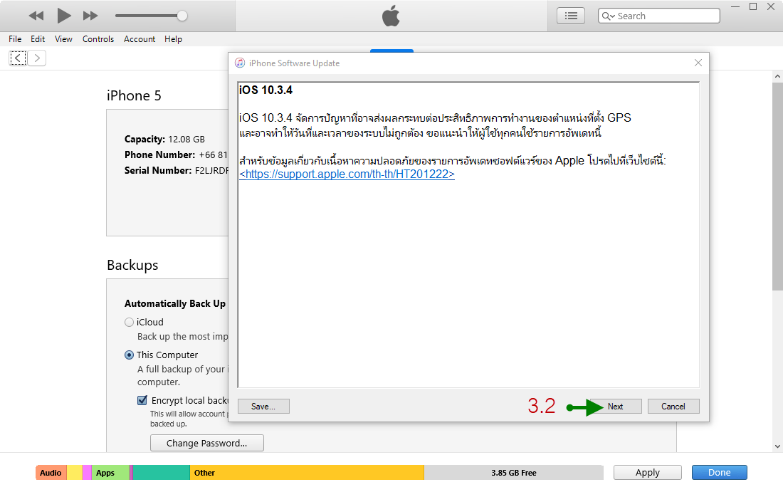The height and width of the screenshot is (492, 783).
Task: Click the Audio segment of storage bar
Action: pyautogui.click(x=51, y=473)
